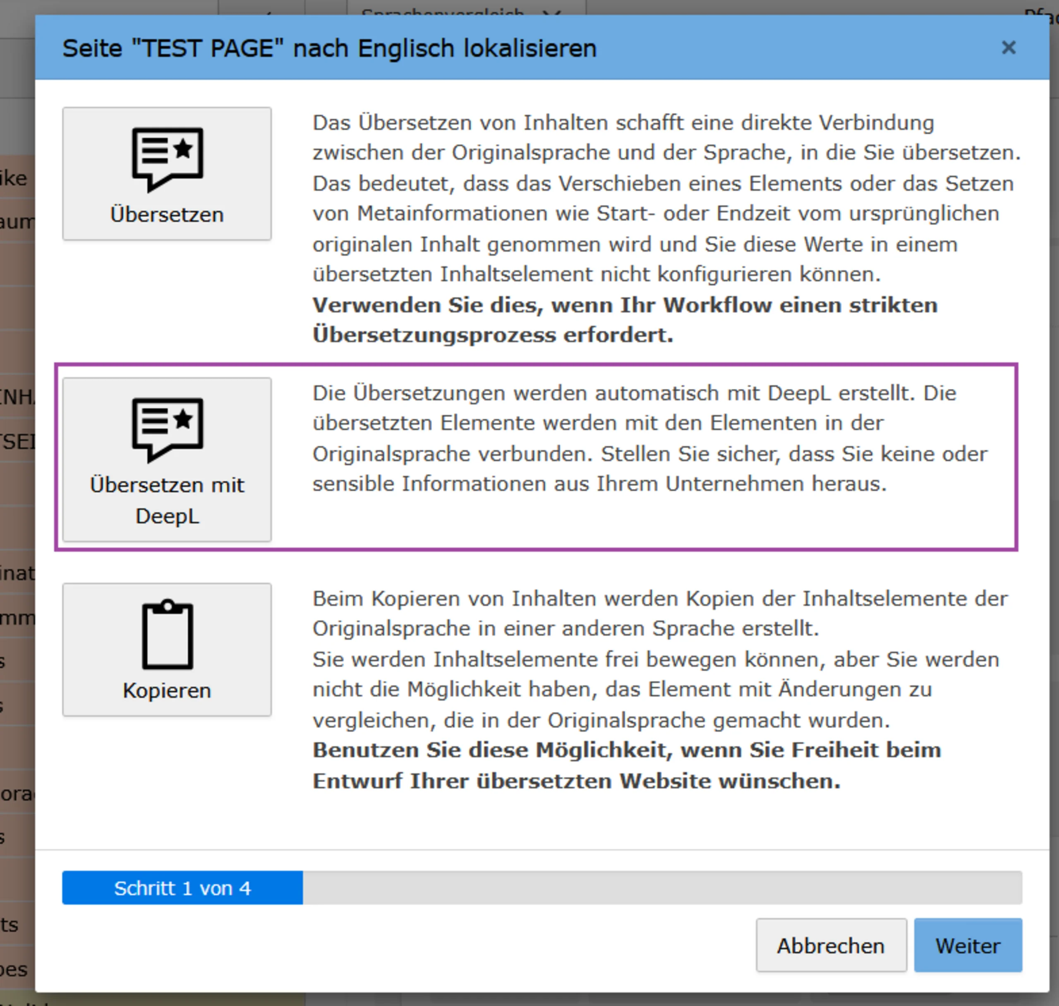Click the blue "Schritt 1 von 4" progress segment

pos(182,888)
